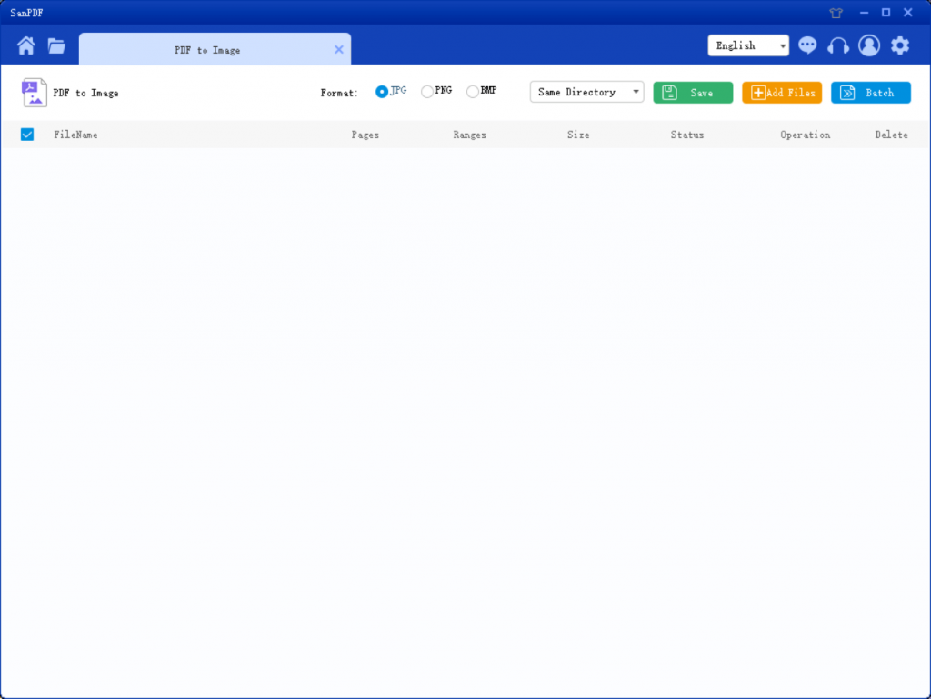Image resolution: width=931 pixels, height=699 pixels.
Task: Click the orange Add Files button
Action: tap(782, 93)
